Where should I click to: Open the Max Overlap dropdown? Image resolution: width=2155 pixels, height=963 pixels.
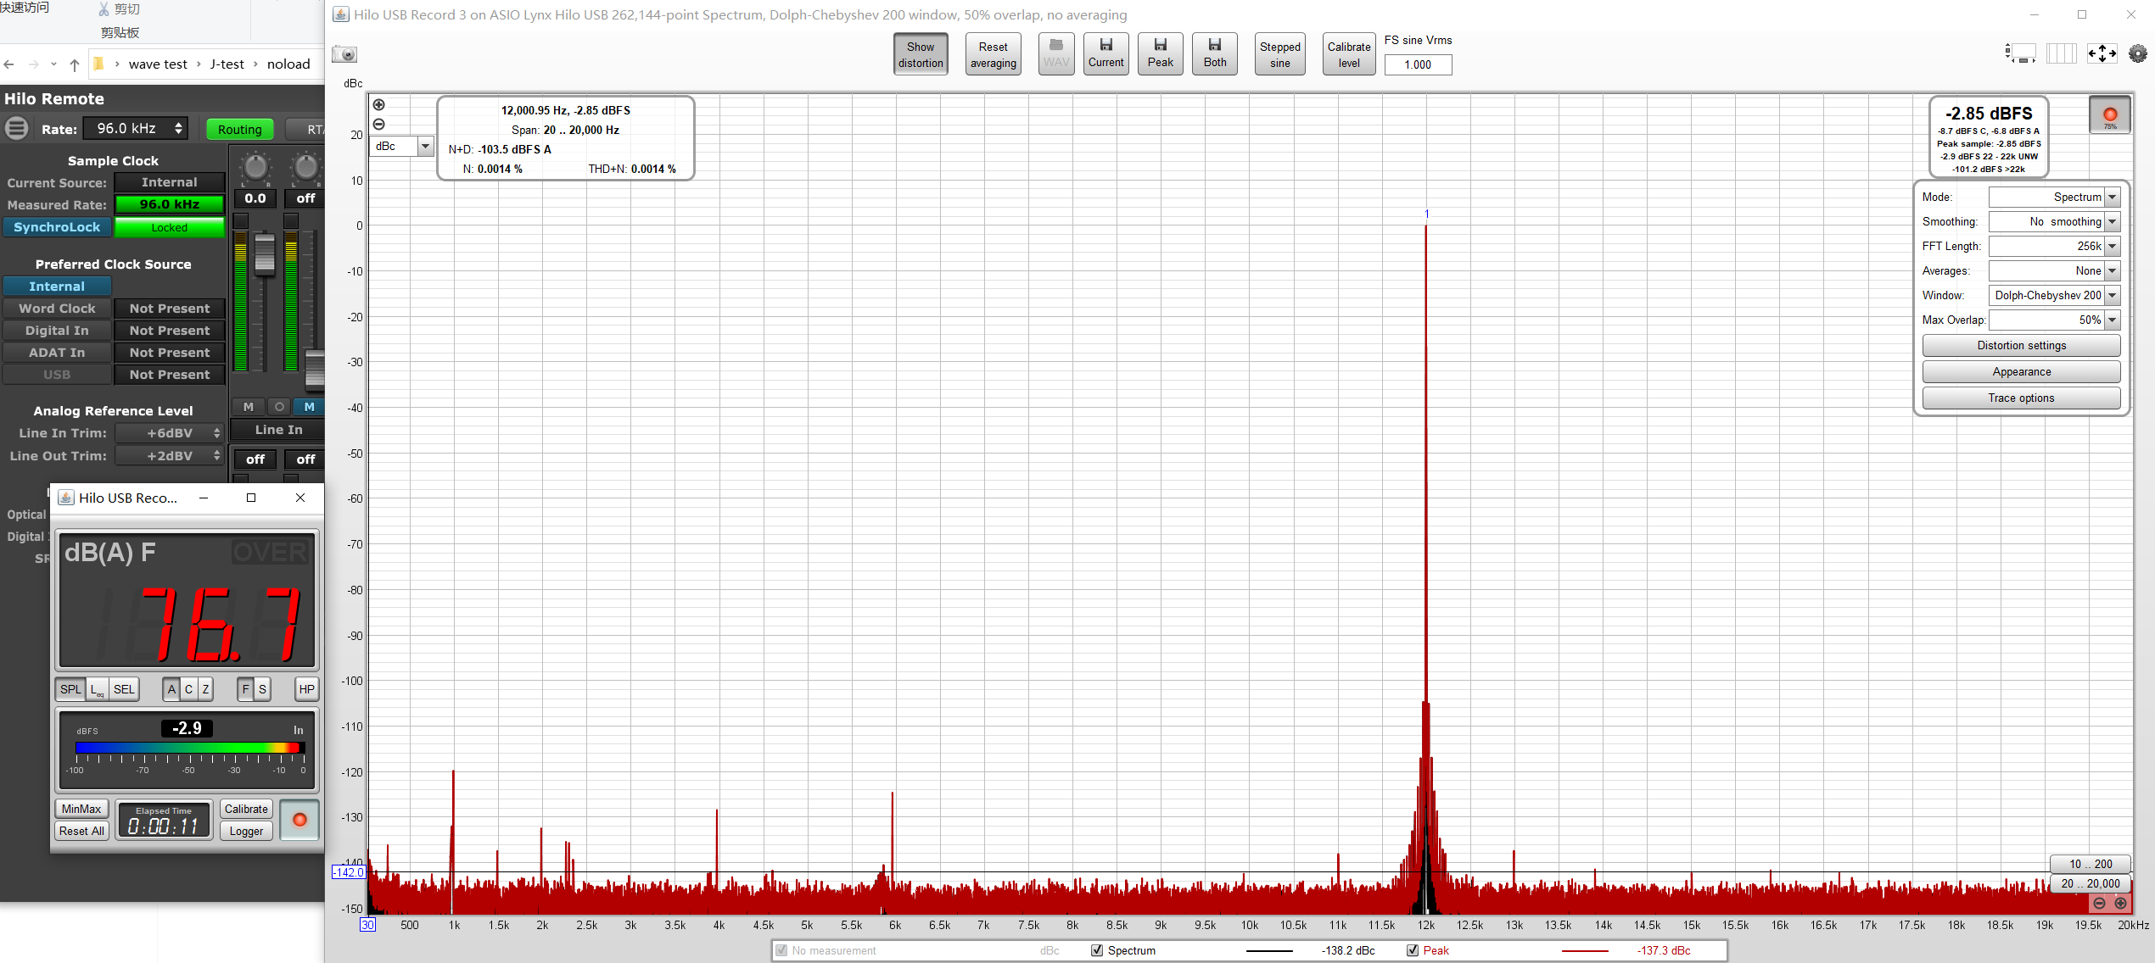2054,320
